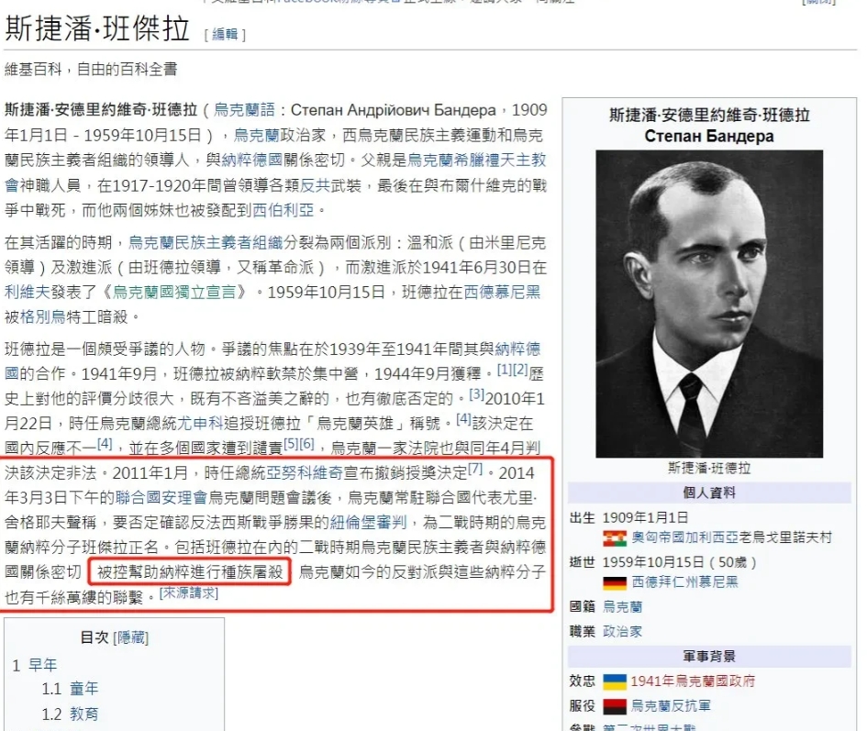Viewport: 867px width, 731px height.
Task: Open the 西伯利亞 link
Action: (283, 210)
